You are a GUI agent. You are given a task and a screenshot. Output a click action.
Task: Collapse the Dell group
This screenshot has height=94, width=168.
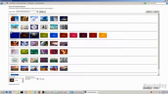[x=10, y=31]
